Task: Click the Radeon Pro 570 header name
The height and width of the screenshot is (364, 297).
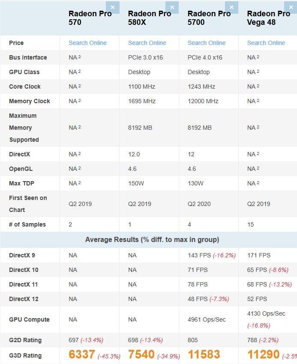Action: pyautogui.click(x=90, y=18)
